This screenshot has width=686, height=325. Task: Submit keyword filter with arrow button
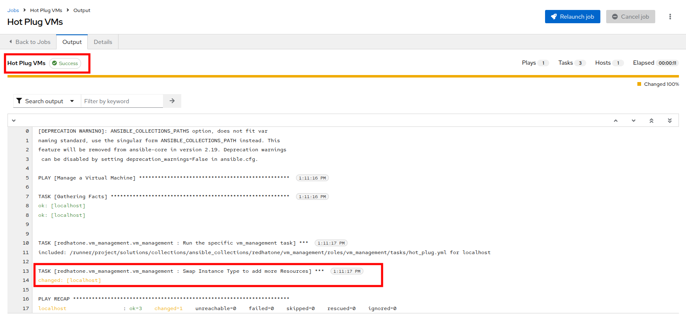click(172, 101)
